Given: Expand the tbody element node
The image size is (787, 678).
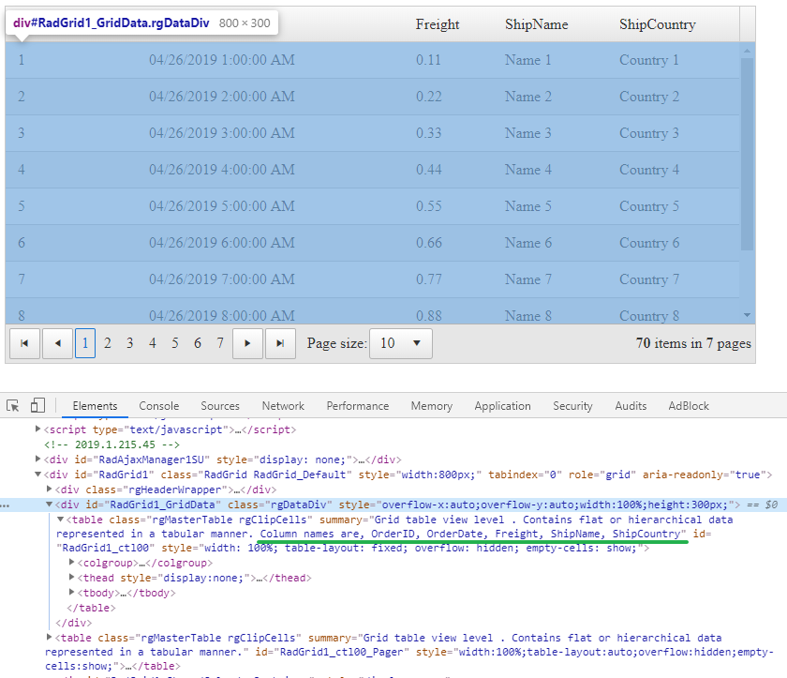Looking at the screenshot, I should pos(72,593).
